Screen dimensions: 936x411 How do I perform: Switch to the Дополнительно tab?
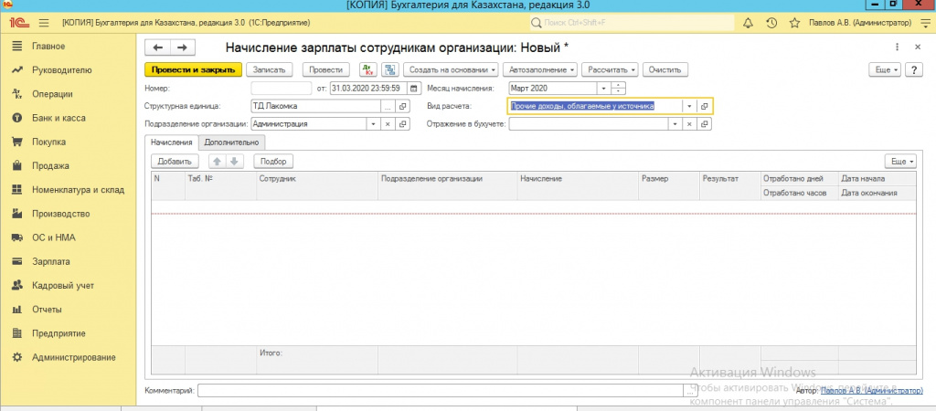[231, 142]
